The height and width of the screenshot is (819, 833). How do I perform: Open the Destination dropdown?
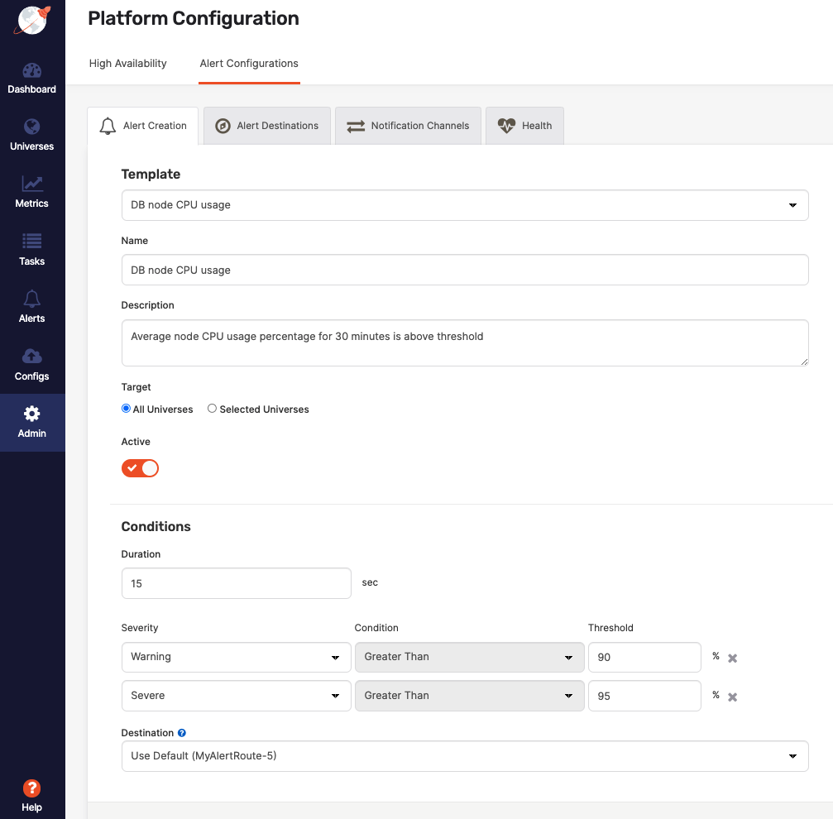pyautogui.click(x=465, y=755)
